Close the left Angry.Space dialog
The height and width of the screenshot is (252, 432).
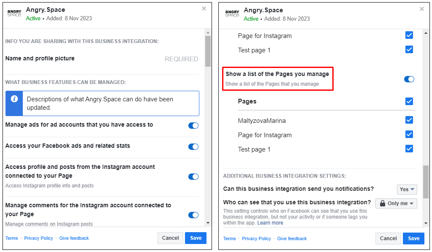click(x=204, y=8)
